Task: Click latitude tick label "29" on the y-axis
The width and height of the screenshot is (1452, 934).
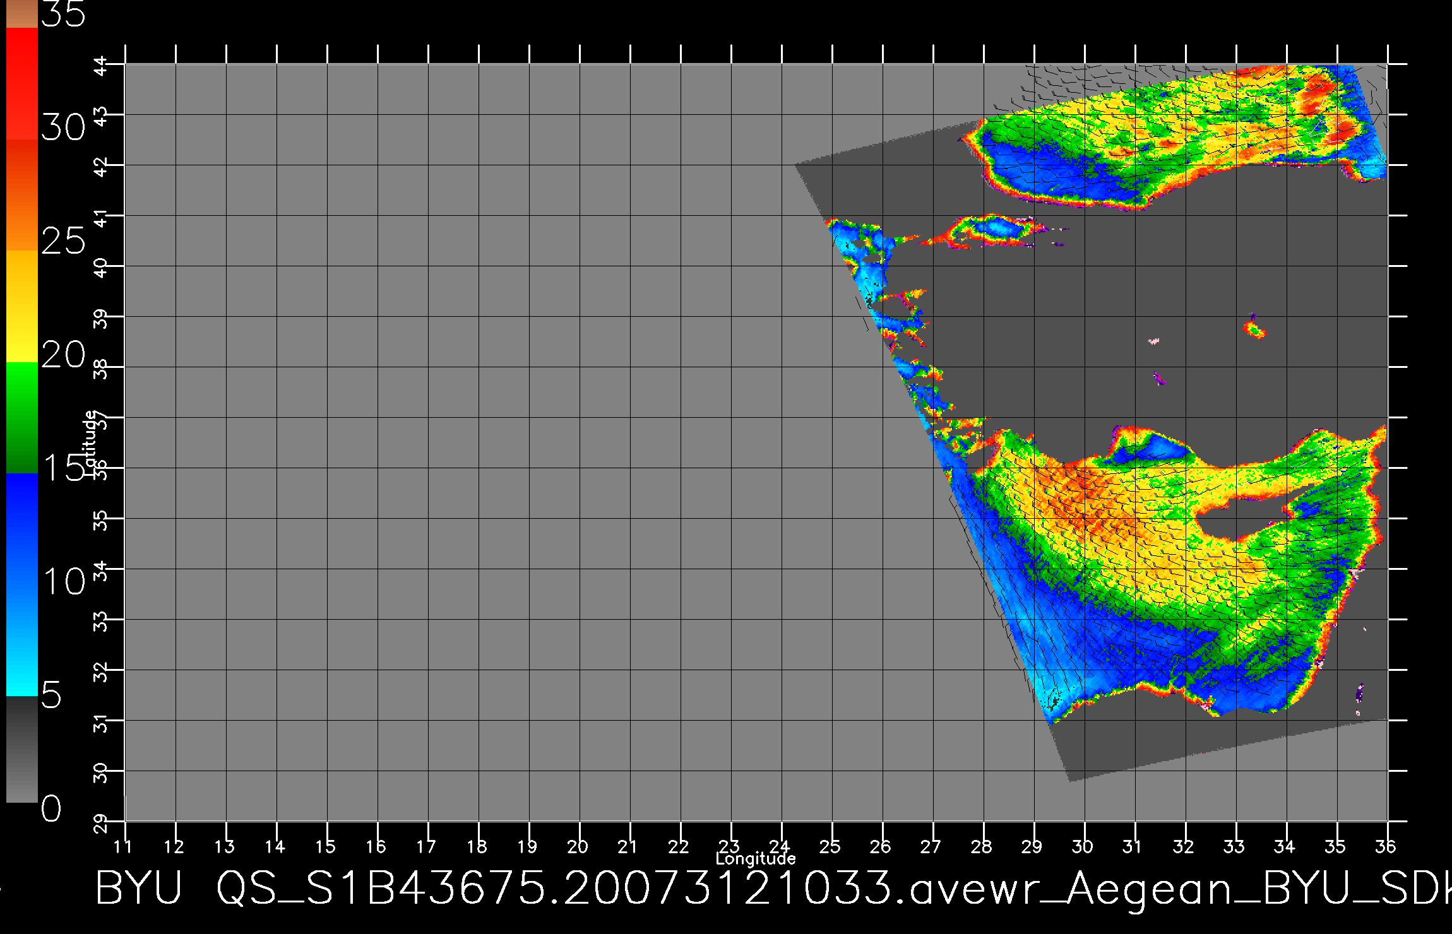Action: pyautogui.click(x=101, y=824)
